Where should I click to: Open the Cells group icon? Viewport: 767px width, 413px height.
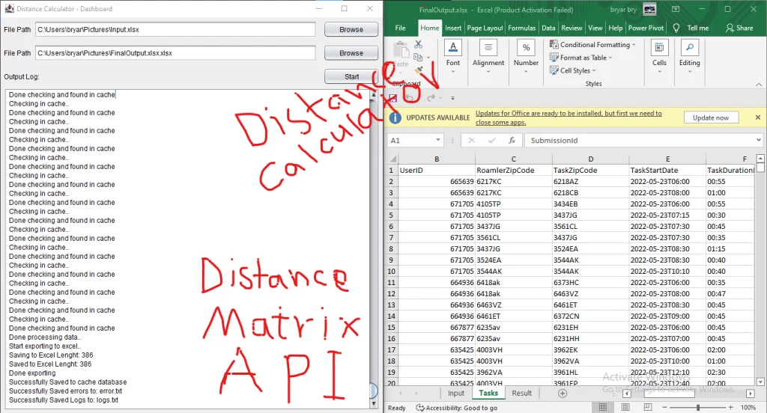pos(659,48)
